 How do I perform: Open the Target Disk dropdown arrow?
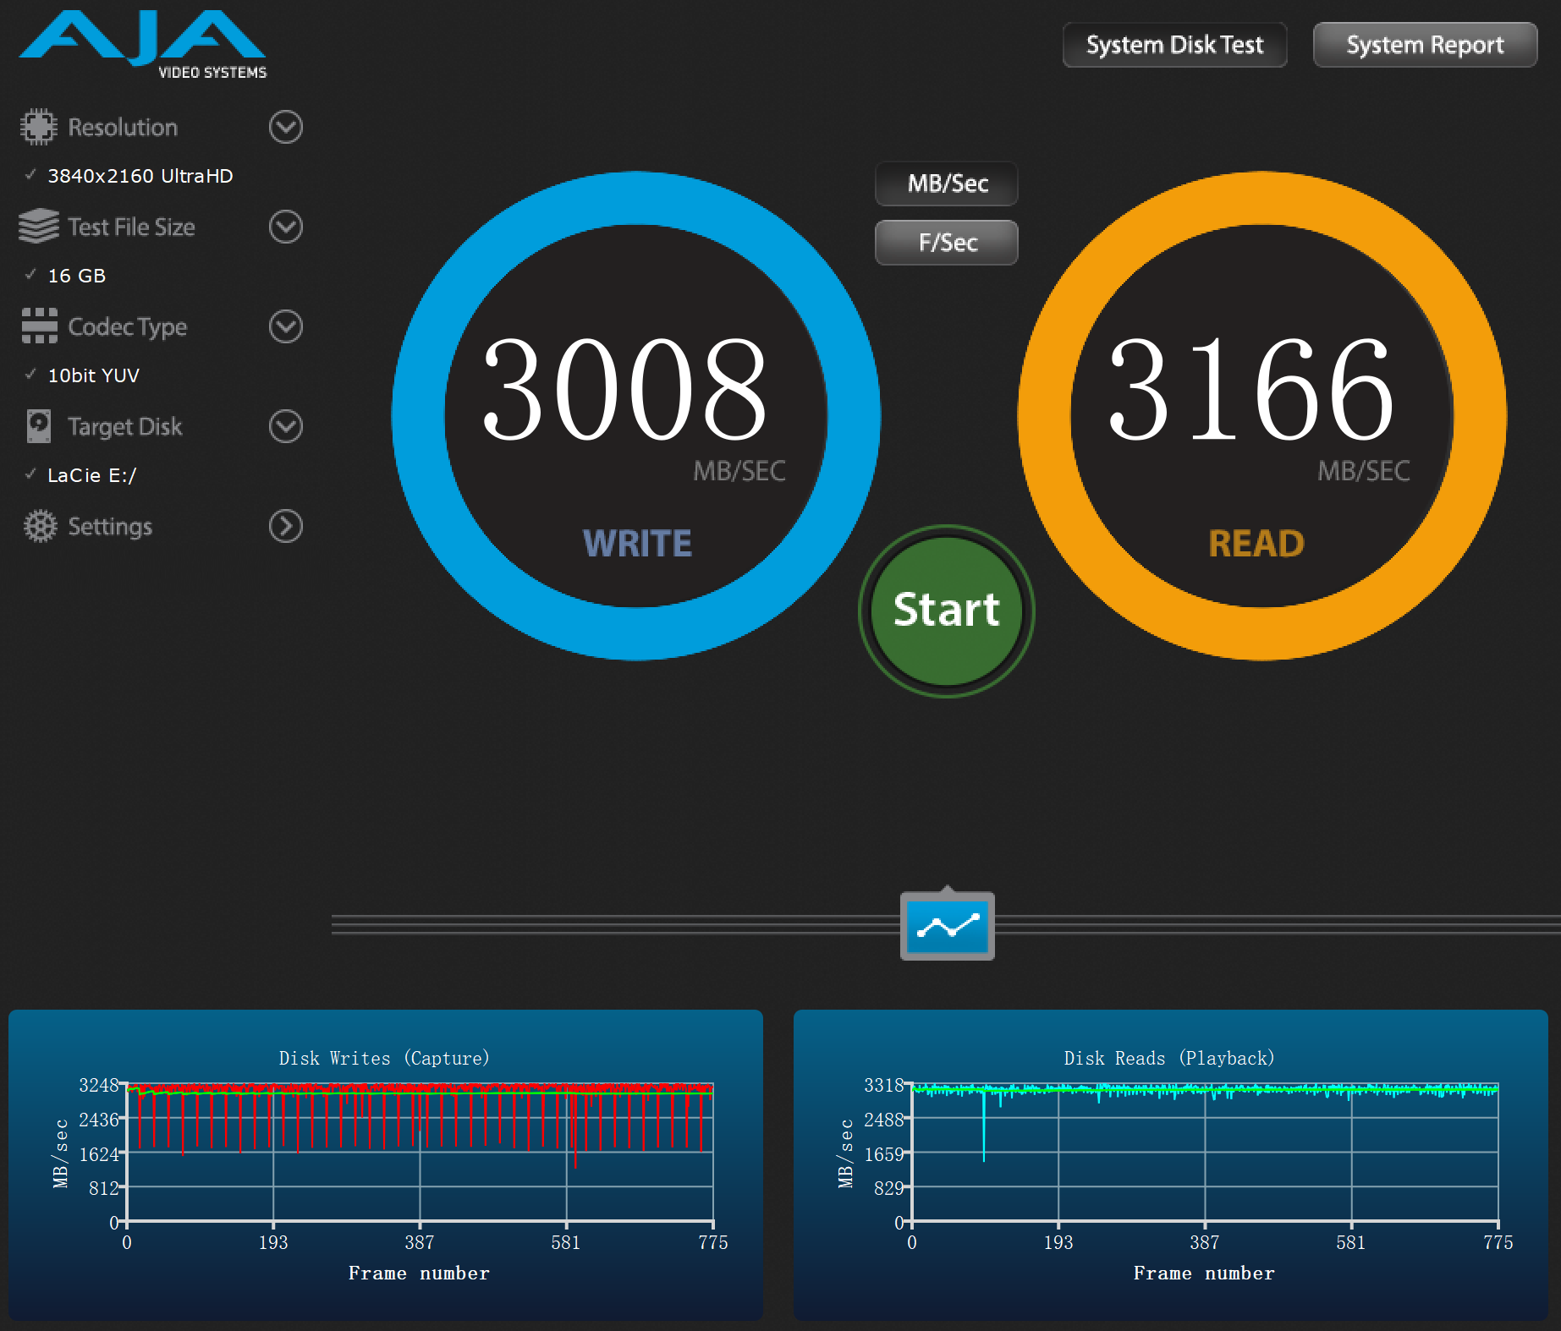pos(286,426)
